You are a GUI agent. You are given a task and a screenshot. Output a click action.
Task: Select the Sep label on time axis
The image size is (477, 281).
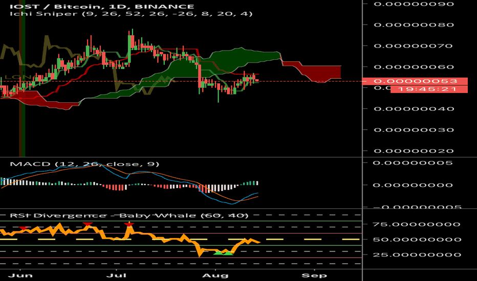(x=314, y=275)
